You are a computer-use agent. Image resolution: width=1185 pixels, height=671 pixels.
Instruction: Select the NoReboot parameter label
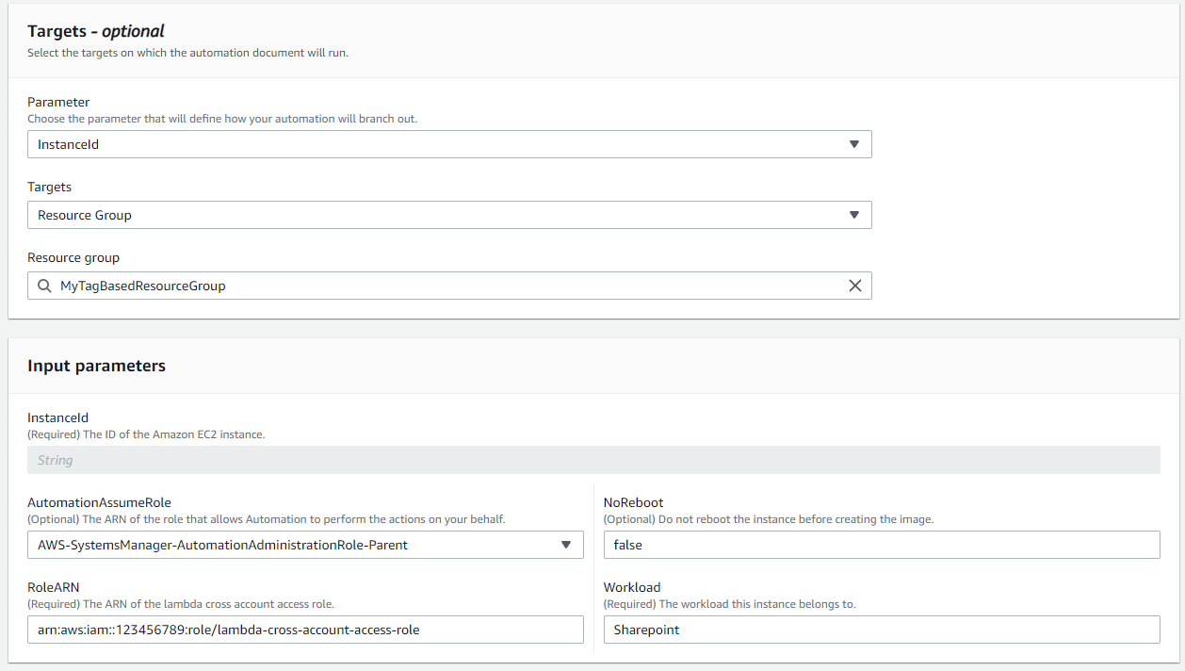pos(633,502)
